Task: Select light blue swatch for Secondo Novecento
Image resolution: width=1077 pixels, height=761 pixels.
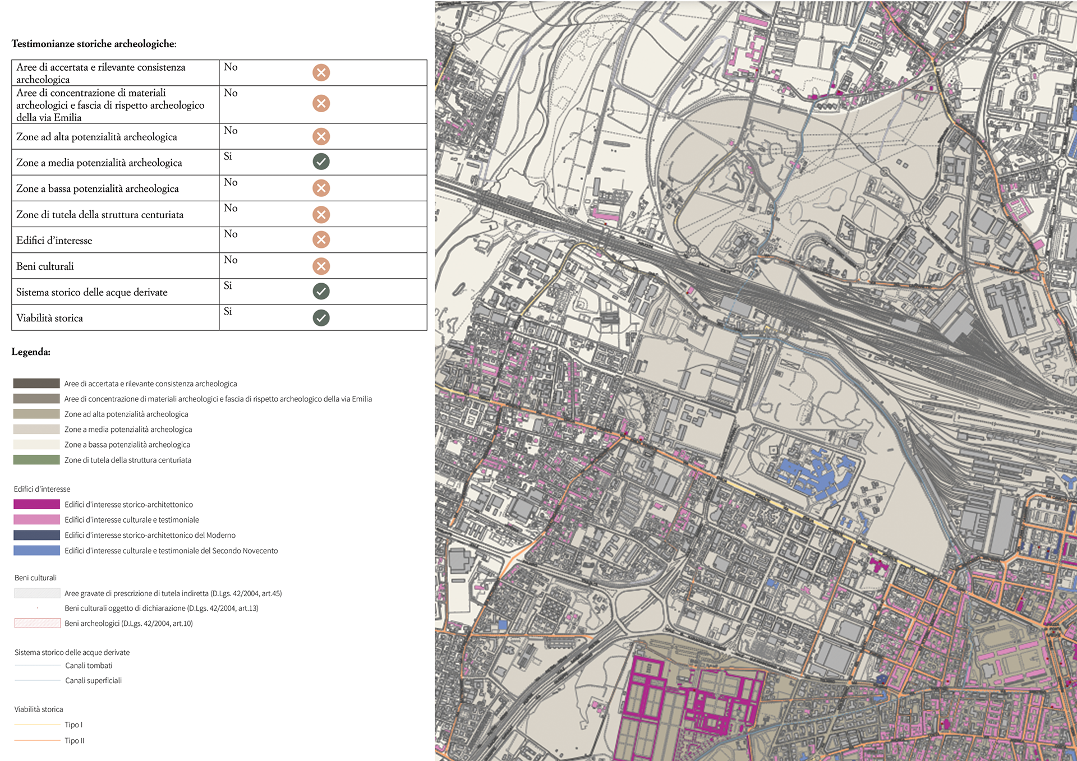Action: (36, 551)
